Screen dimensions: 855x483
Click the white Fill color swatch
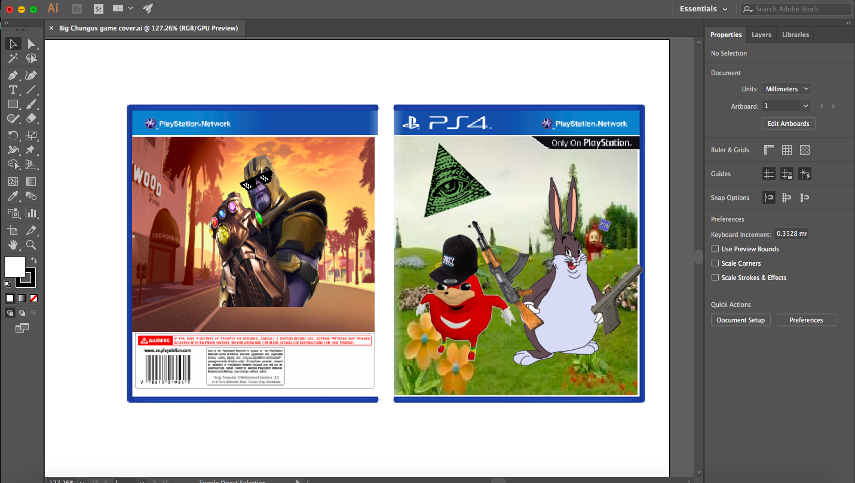point(14,267)
